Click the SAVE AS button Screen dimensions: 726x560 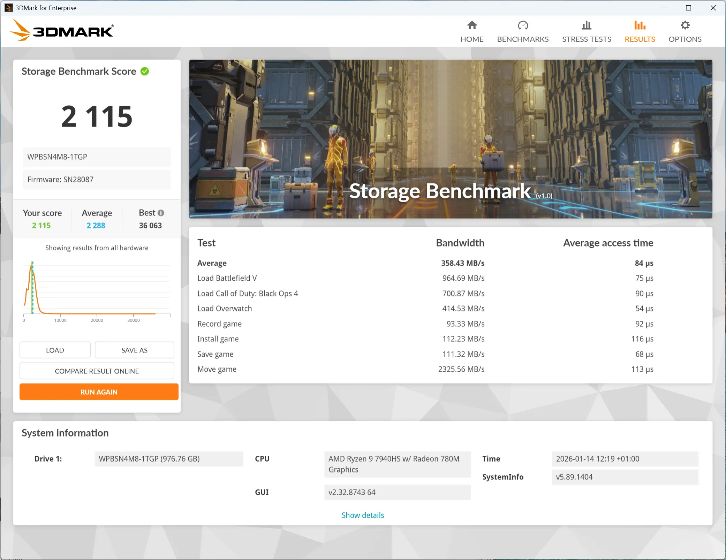[134, 350]
